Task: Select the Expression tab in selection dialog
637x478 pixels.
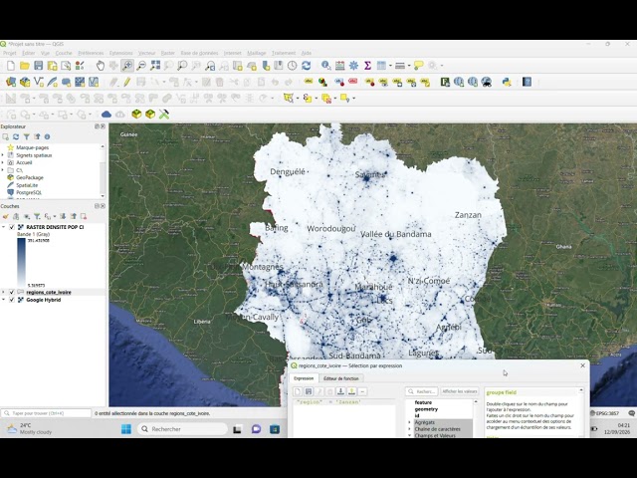Action: pos(304,378)
